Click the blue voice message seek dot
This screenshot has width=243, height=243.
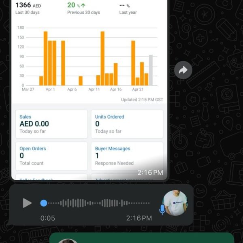[44, 203]
